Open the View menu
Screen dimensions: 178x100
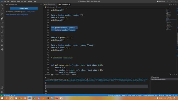coord(18,1)
